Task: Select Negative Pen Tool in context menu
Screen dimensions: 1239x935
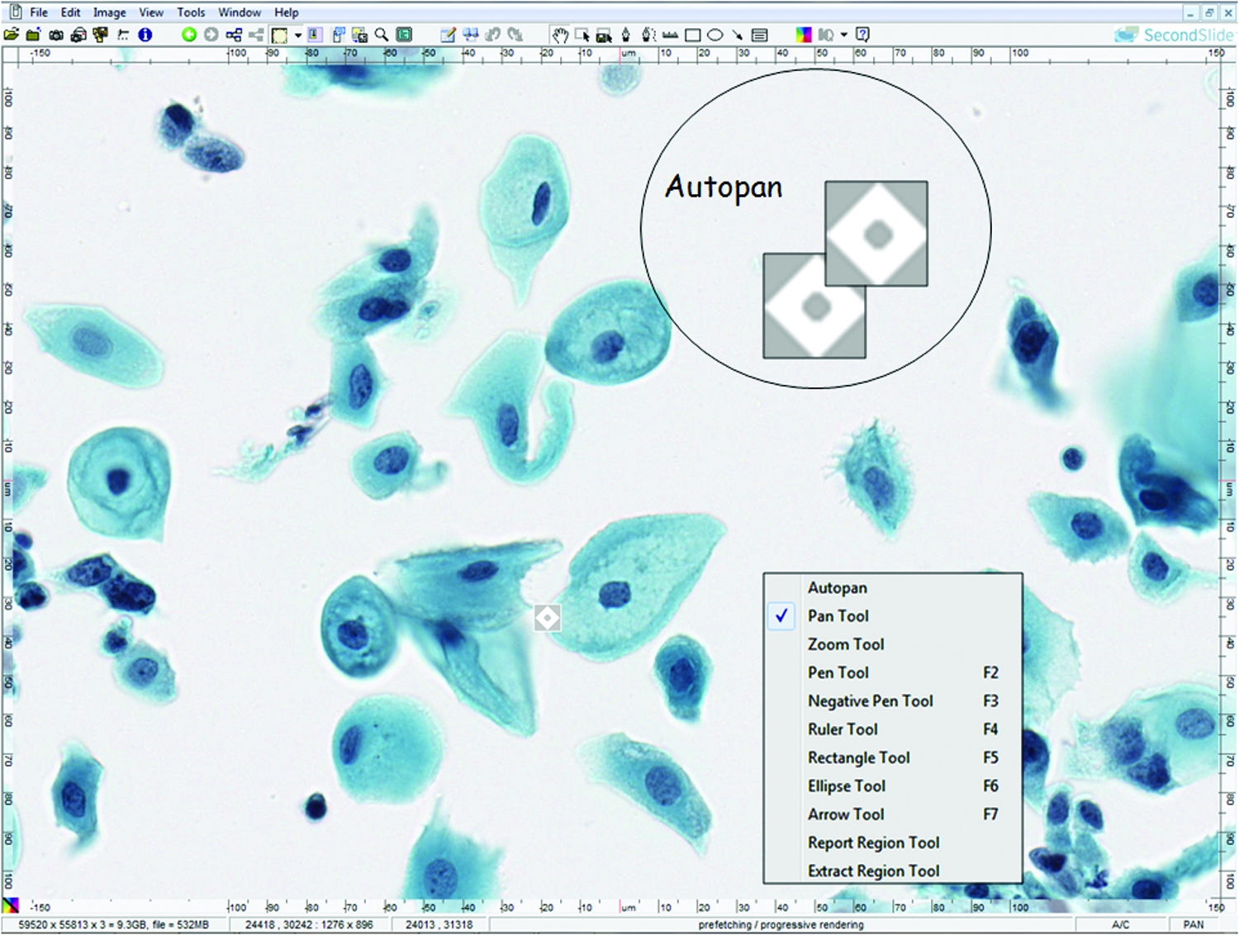Action: pyautogui.click(x=870, y=701)
